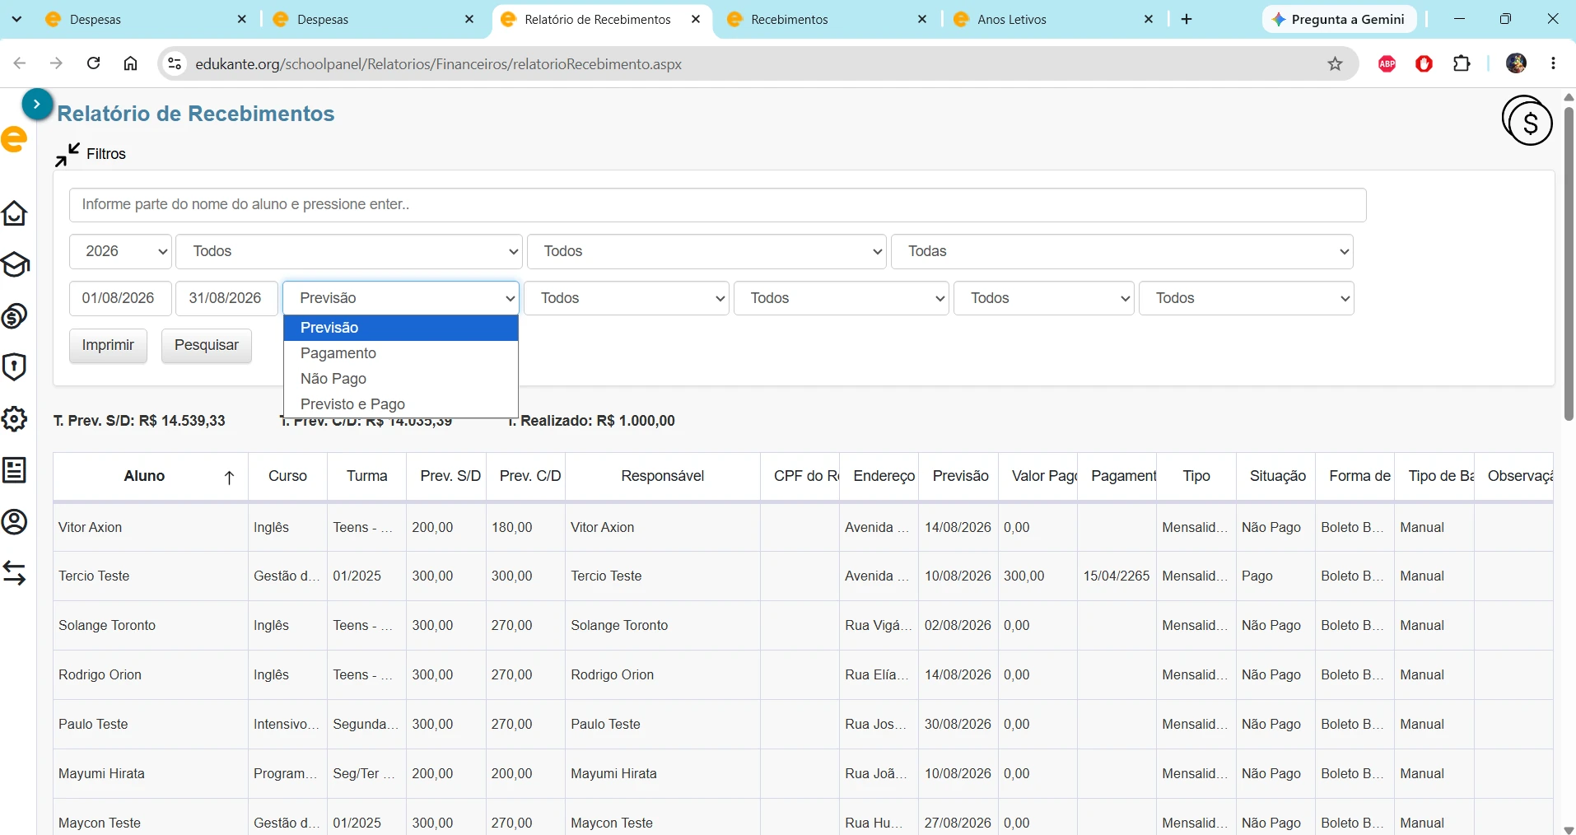Open the first Todos dropdown beside the year

tap(349, 251)
